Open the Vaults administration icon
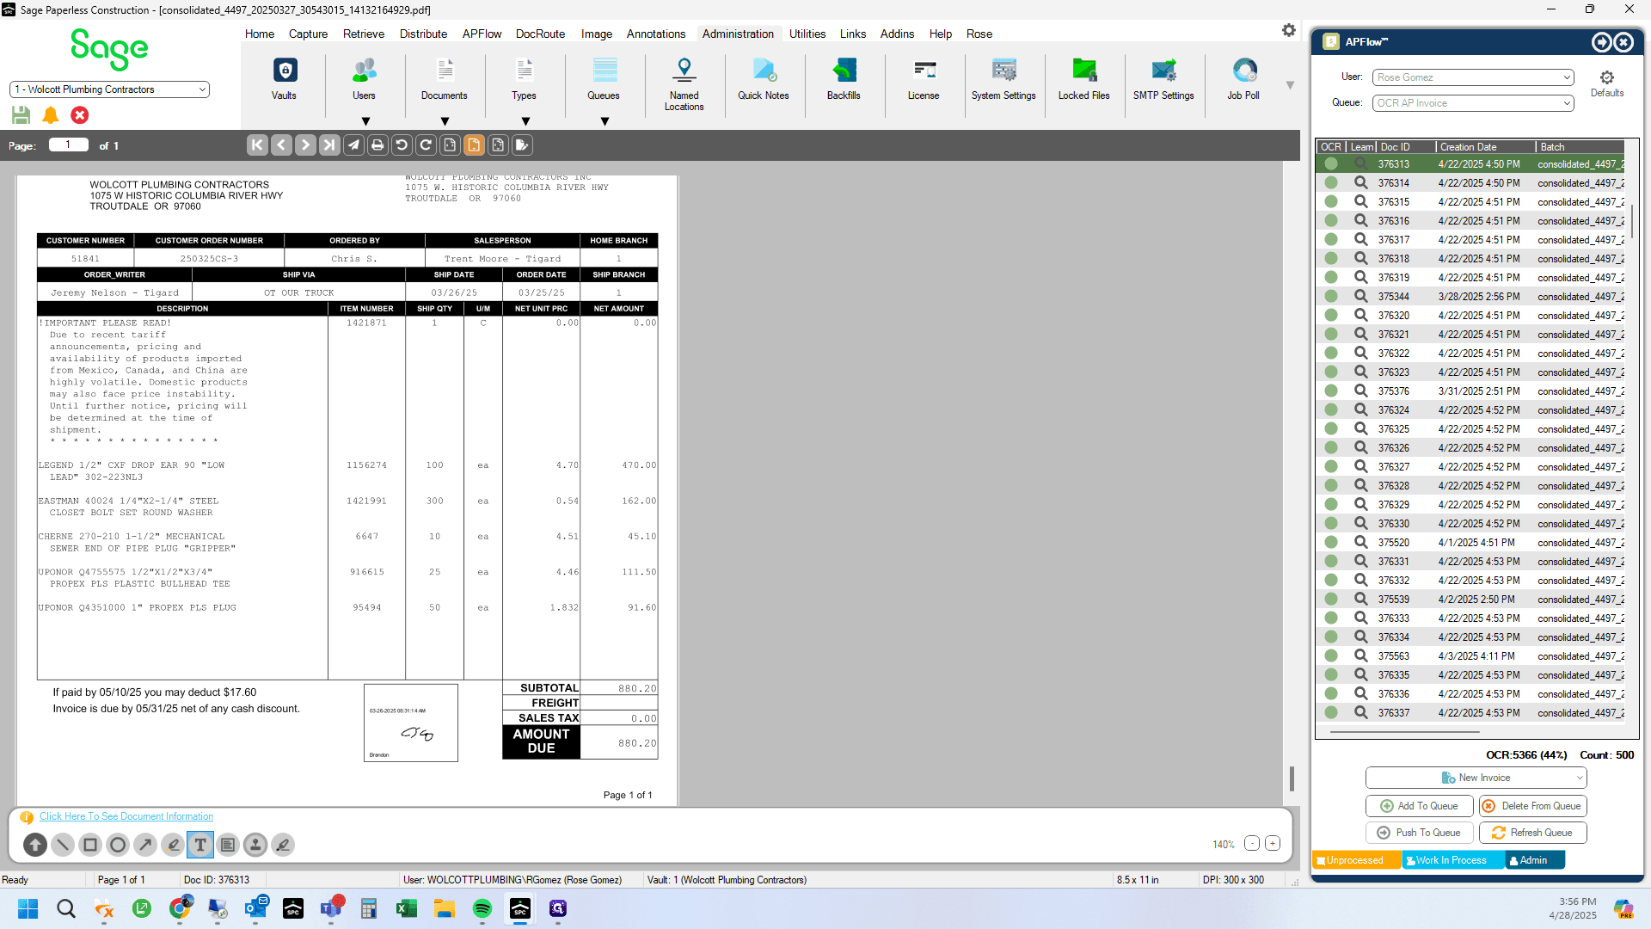Image resolution: width=1651 pixels, height=929 pixels. click(x=285, y=78)
